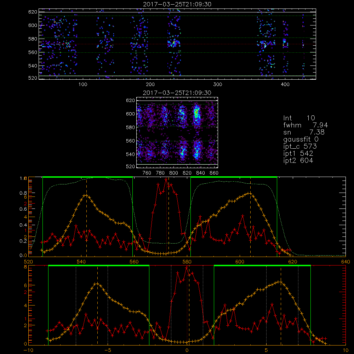The width and height of the screenshot is (354, 354).
Task: Click the 400 x-axis label under top image
Action: (285, 84)
